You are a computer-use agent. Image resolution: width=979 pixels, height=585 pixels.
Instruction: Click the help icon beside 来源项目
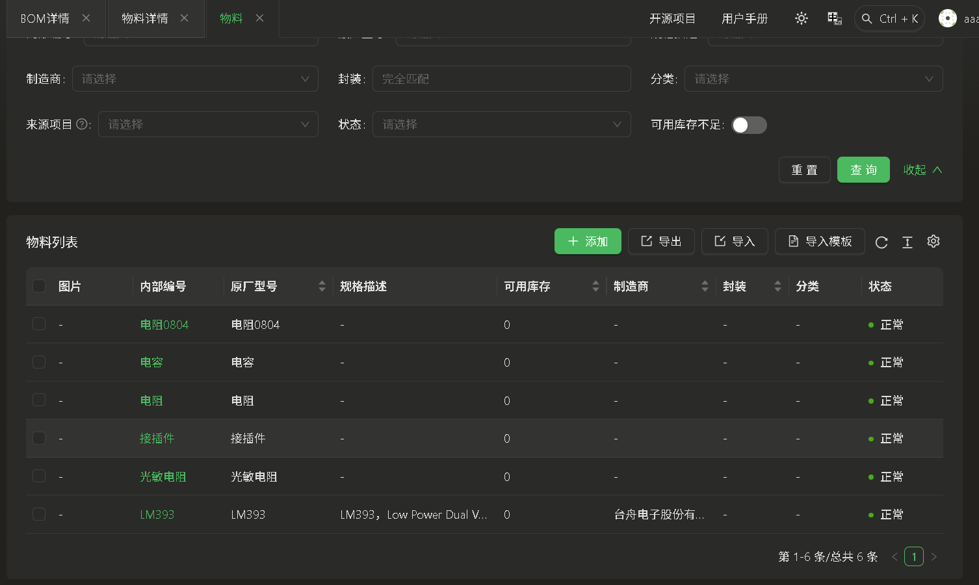click(x=82, y=124)
